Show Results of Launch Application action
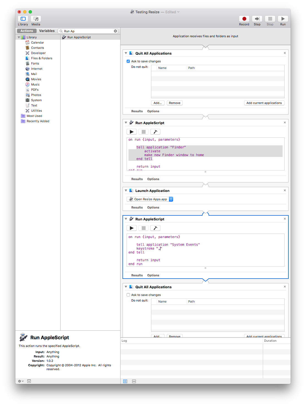Image resolution: width=306 pixels, height=406 pixels. 137,207
